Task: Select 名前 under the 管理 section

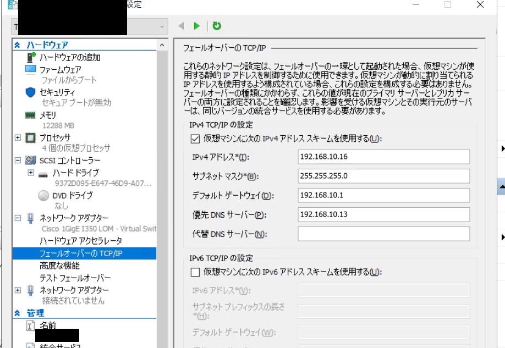Action: tap(48, 325)
